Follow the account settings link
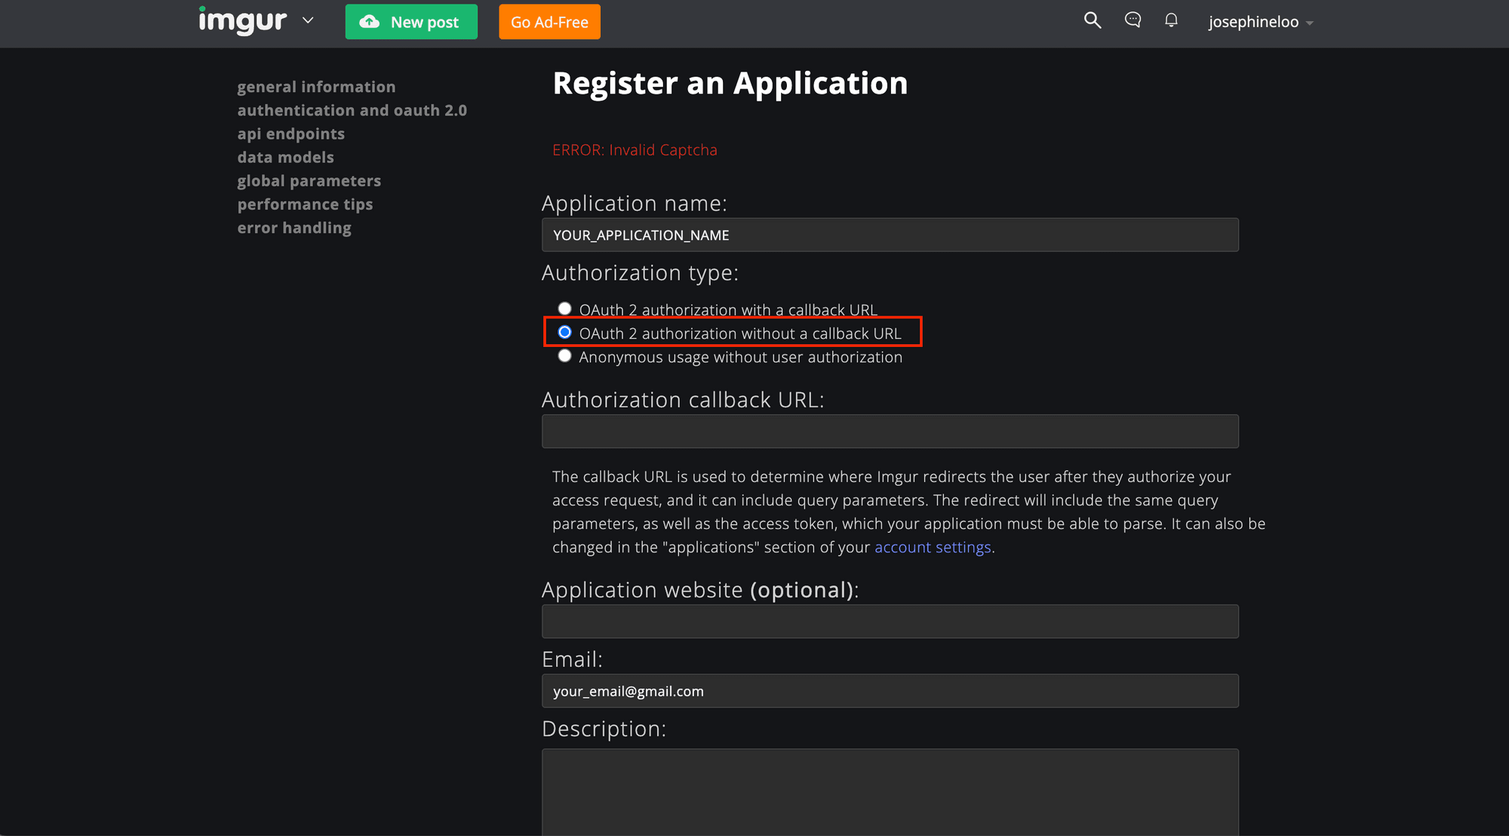Screen dimensions: 1509x836 933,547
